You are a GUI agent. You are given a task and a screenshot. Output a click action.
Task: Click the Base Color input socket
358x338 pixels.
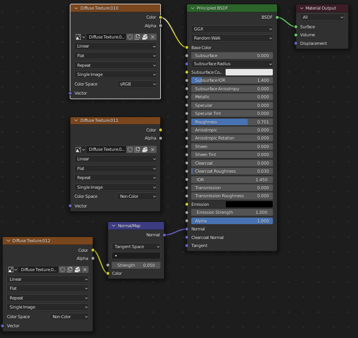pos(187,48)
